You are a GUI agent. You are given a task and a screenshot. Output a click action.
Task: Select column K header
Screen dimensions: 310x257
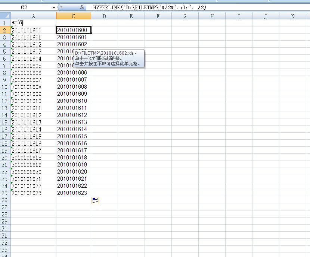coord(292,16)
